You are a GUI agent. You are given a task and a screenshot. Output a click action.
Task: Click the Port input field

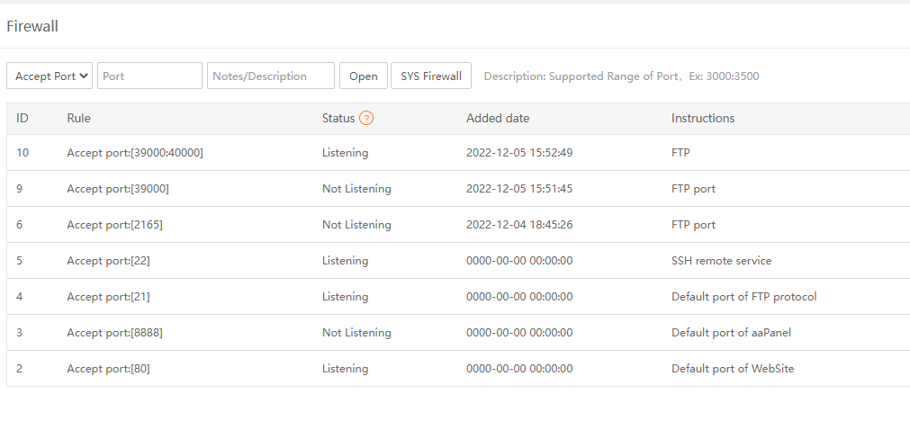point(149,76)
